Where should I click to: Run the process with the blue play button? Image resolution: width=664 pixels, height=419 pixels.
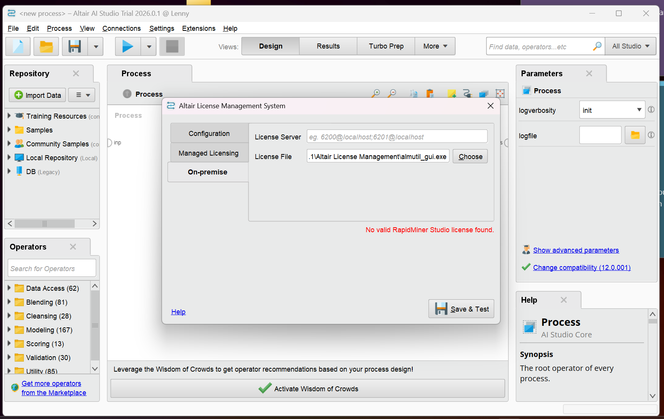[128, 47]
